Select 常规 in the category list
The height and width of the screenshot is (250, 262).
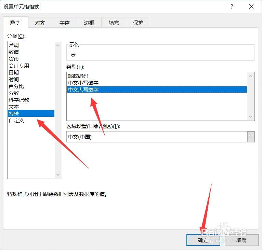click(31, 45)
